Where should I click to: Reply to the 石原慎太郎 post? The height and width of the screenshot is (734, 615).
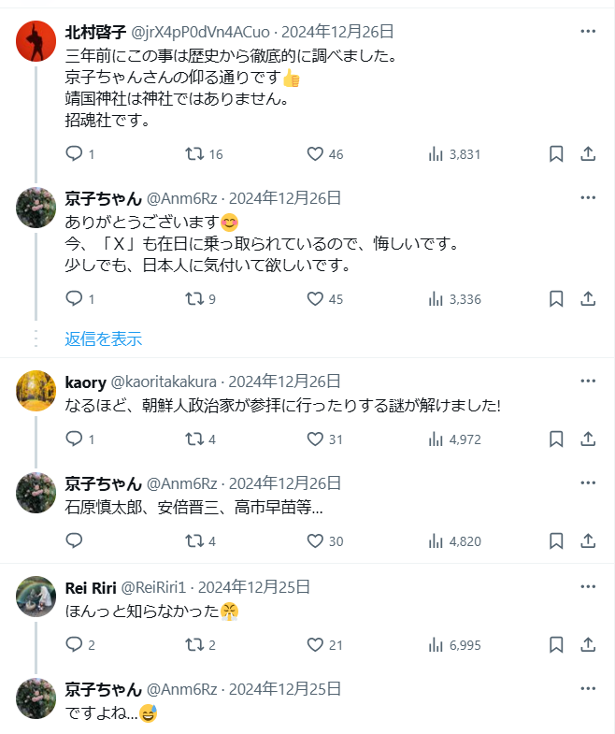point(75,540)
